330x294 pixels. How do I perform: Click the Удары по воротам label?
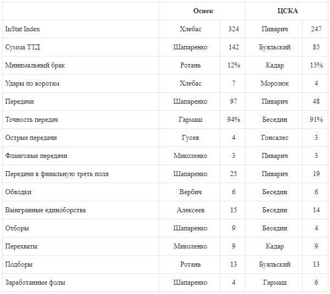point(32,83)
